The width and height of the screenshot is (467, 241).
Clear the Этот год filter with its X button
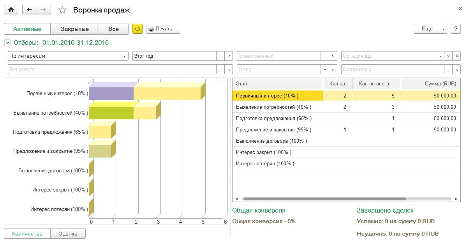pos(228,56)
